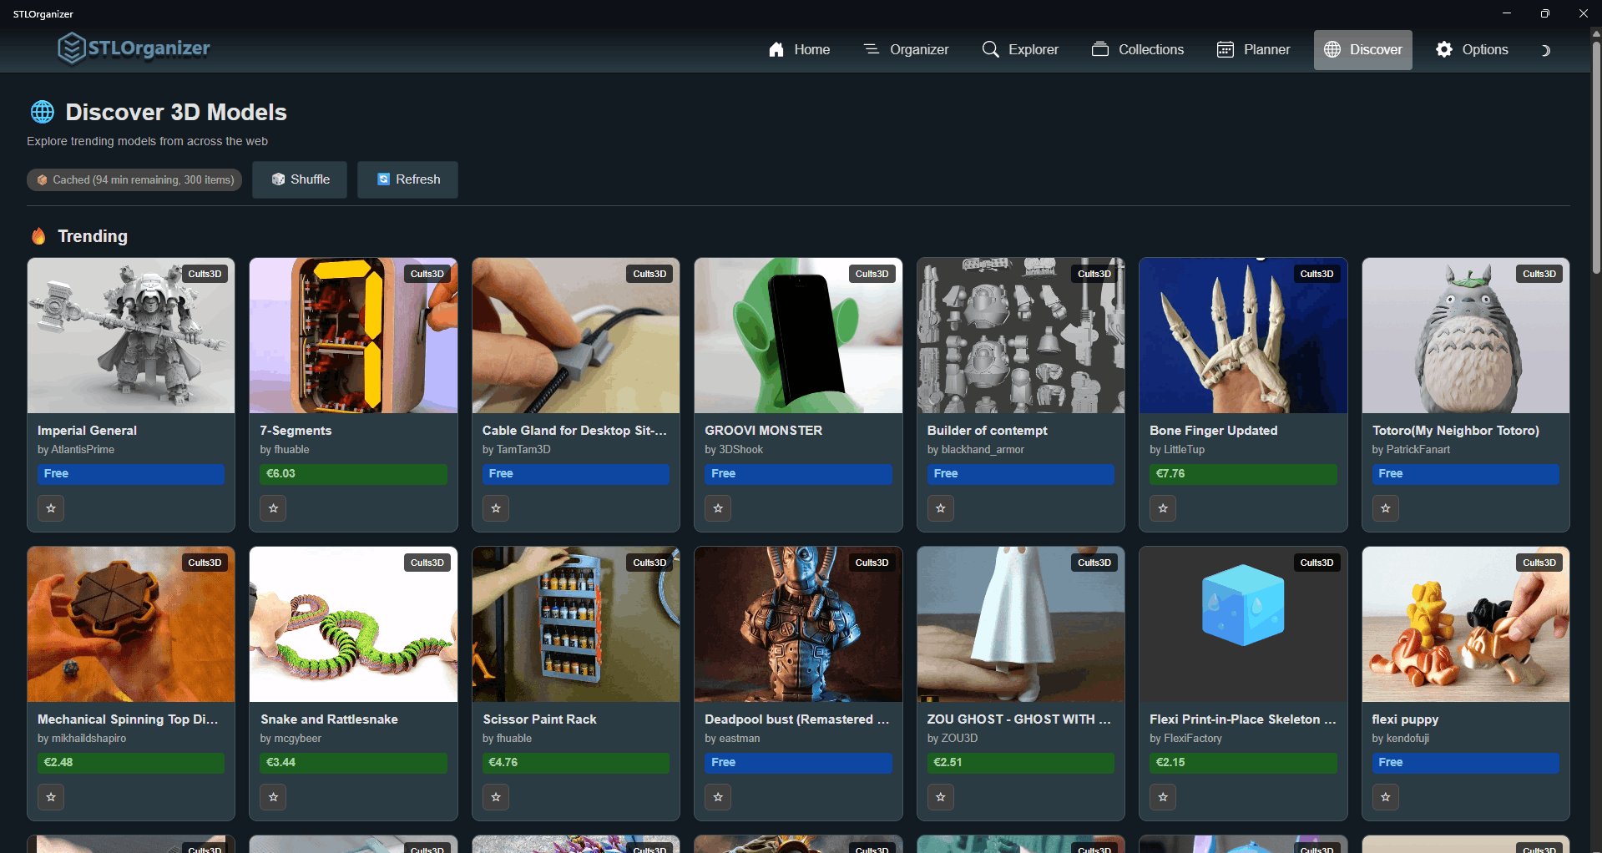
Task: Open the Options gear icon
Action: click(1443, 49)
